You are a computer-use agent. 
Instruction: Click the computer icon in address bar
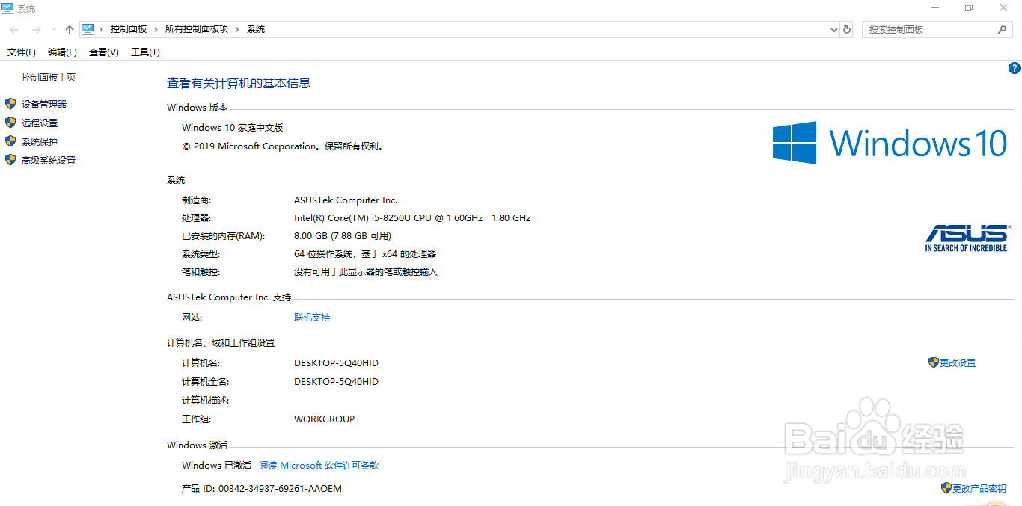(88, 29)
